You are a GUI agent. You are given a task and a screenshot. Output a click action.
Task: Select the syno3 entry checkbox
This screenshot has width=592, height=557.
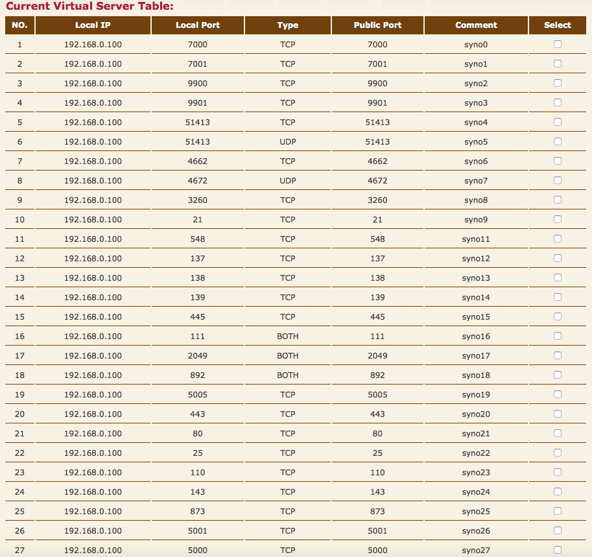(x=557, y=102)
